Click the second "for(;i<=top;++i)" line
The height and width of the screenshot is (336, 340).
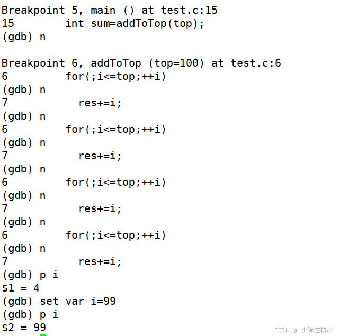[115, 129]
